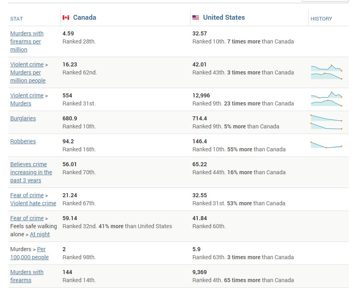Click the Canada flag icon
358x291 pixels.
tap(66, 17)
